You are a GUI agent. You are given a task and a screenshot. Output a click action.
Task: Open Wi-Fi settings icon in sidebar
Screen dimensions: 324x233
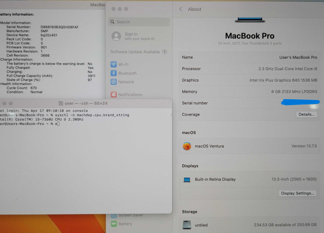113,64
